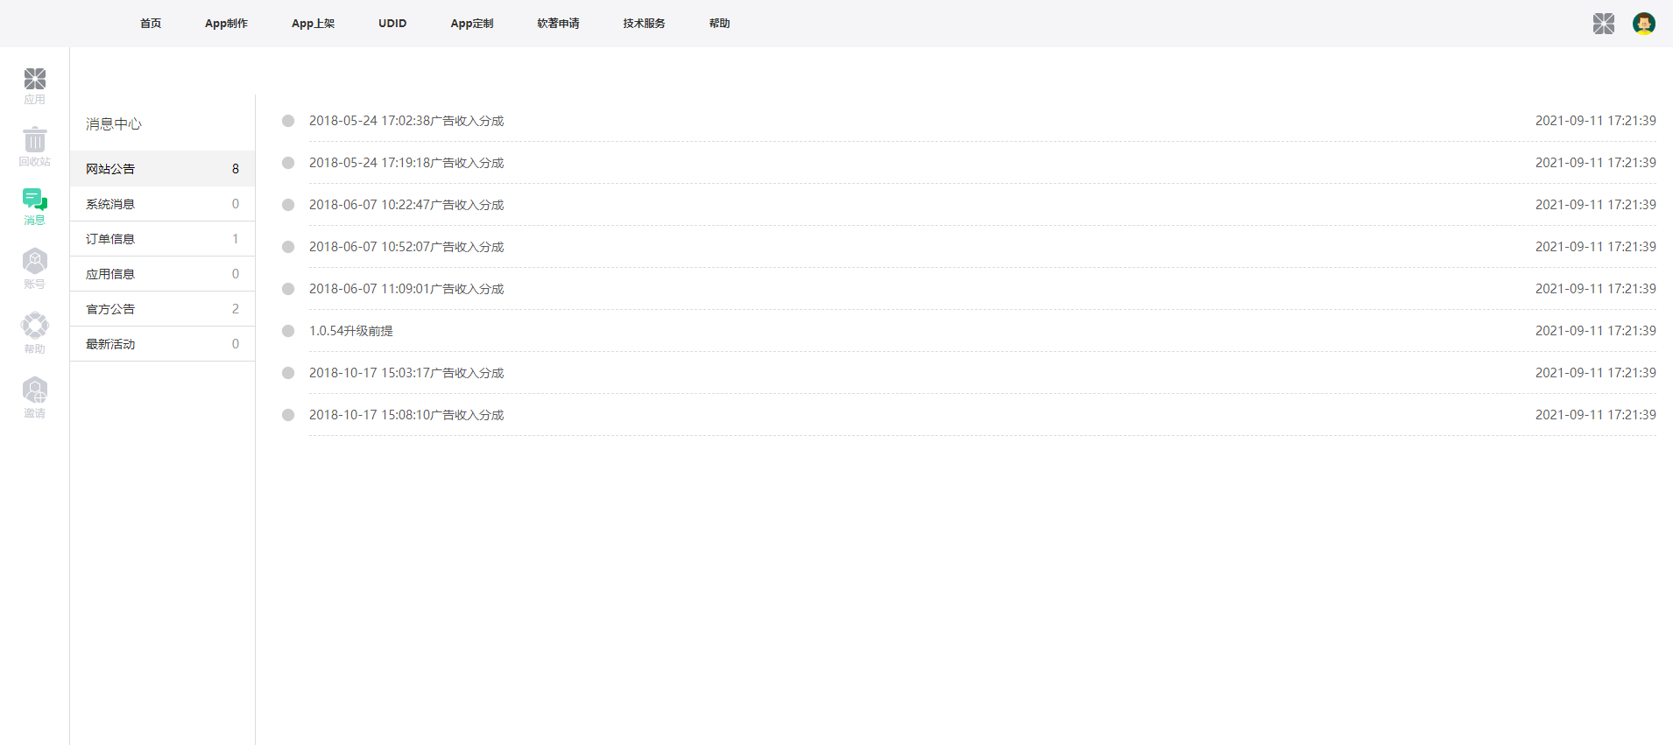Open UDID page from top menu
Screen dimensions: 1673x745
tap(392, 24)
